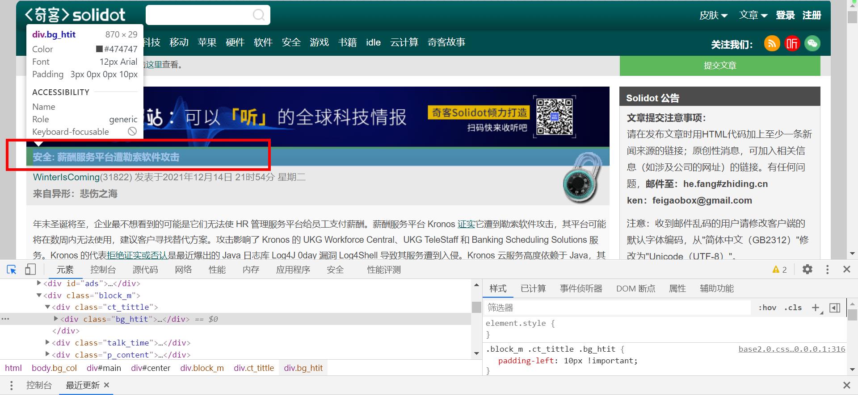The height and width of the screenshot is (395, 858).
Task: Open the 源代码 tab
Action: pyautogui.click(x=145, y=270)
